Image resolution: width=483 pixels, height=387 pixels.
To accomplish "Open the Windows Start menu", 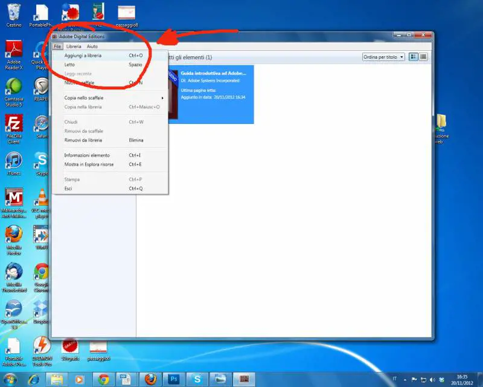I will click(x=10, y=379).
